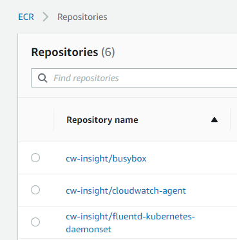
Task: Open the ECR breadcrumb link
Action: (x=26, y=17)
